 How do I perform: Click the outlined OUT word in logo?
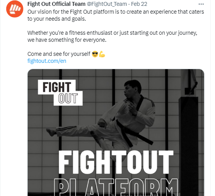pos(68,98)
